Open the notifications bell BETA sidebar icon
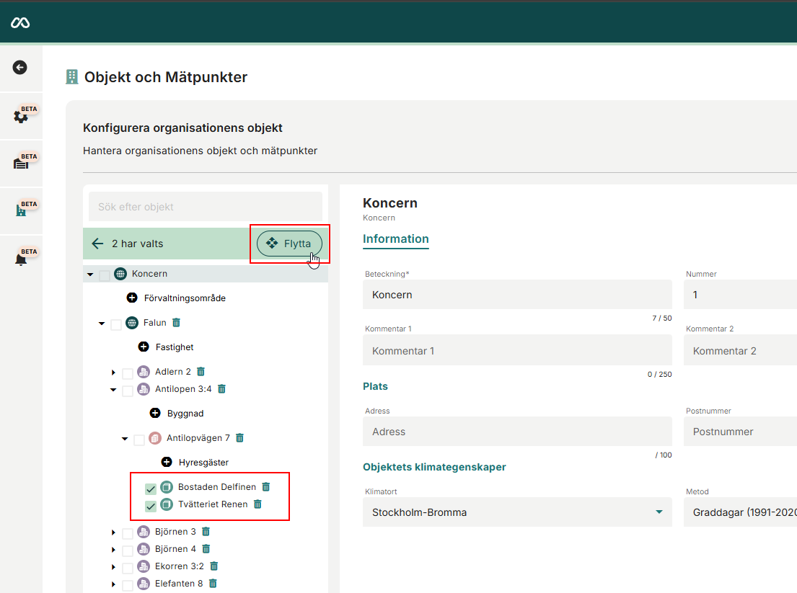This screenshot has height=593, width=797. point(21,257)
